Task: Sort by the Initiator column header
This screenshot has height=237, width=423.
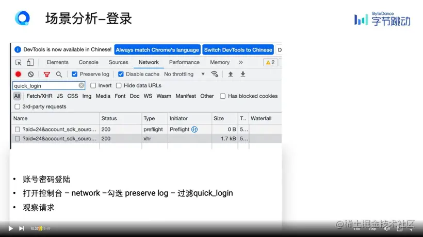Action: 190,118
